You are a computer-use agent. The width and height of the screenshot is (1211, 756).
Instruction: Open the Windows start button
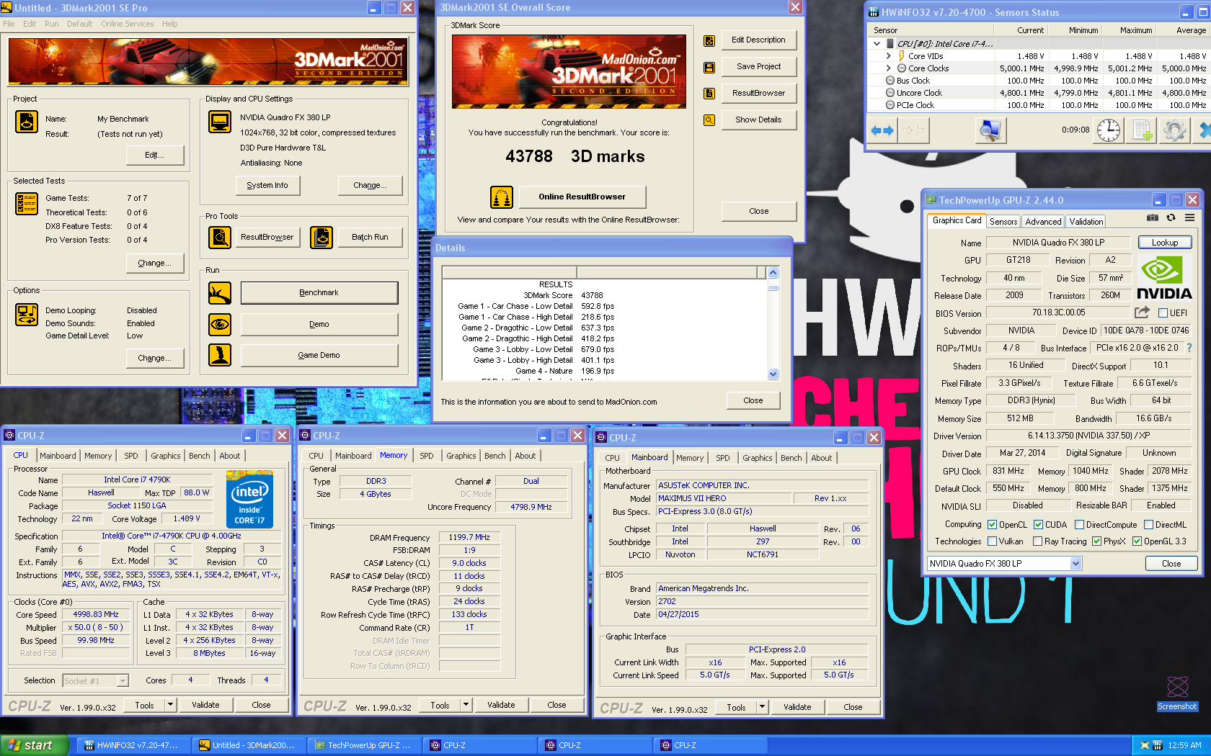pos(34,745)
